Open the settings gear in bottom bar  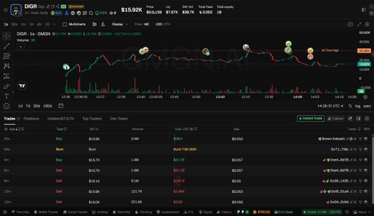tap(5, 212)
